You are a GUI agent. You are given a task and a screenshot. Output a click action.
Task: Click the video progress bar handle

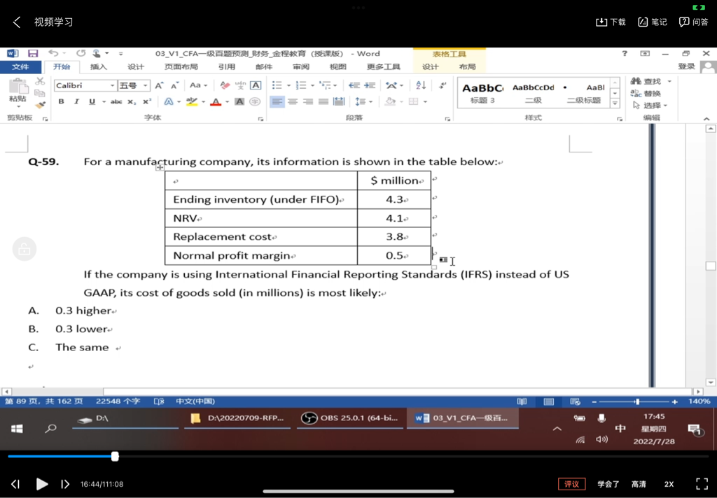point(115,456)
